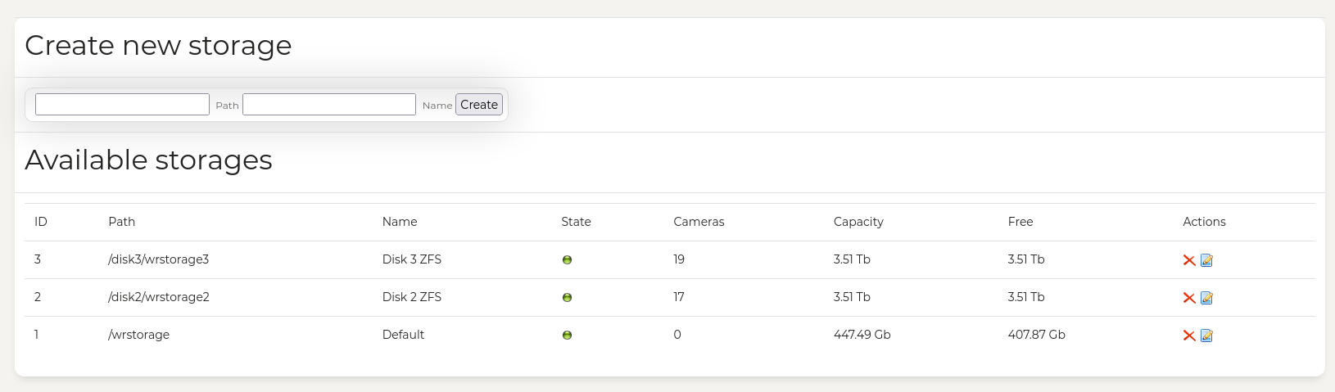This screenshot has width=1335, height=392.
Task: Edit the Default storage entry
Action: [x=1206, y=336]
